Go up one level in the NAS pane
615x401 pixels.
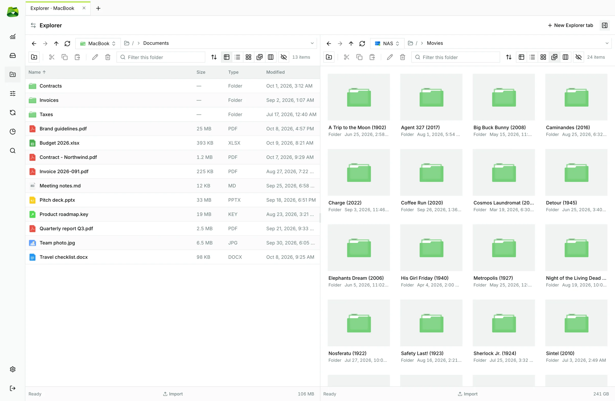(x=351, y=43)
